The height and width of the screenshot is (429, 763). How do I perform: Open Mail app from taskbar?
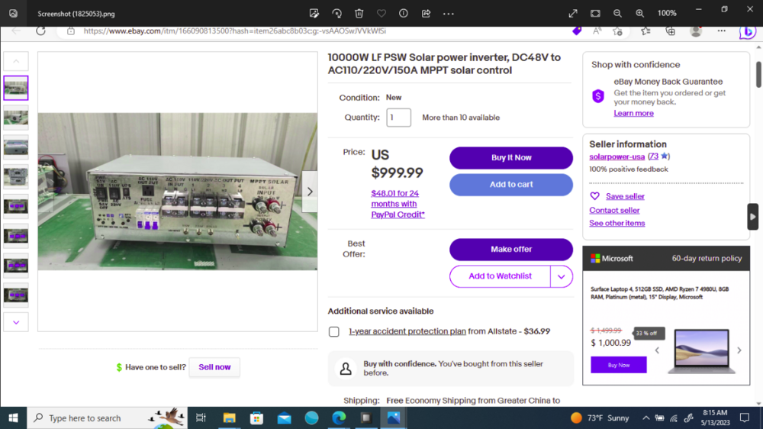point(284,418)
